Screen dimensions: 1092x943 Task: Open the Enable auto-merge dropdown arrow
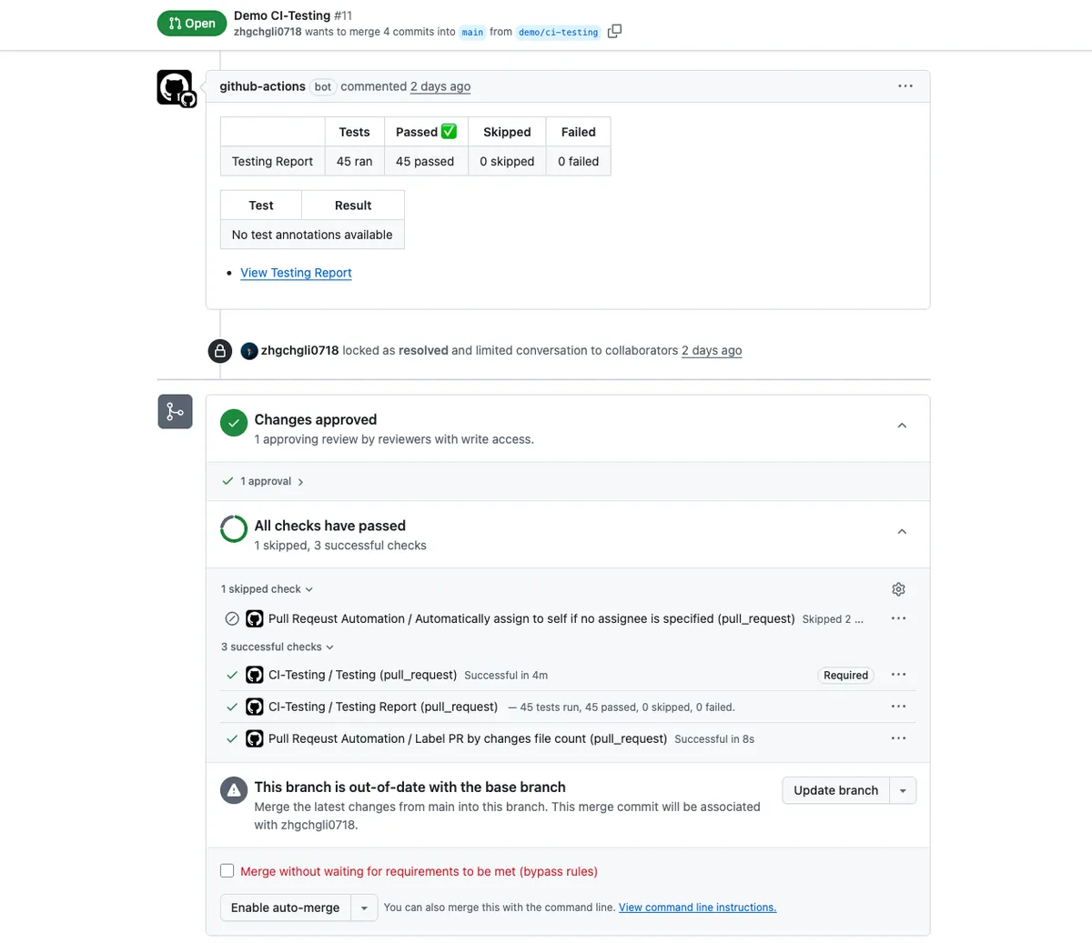coord(364,908)
